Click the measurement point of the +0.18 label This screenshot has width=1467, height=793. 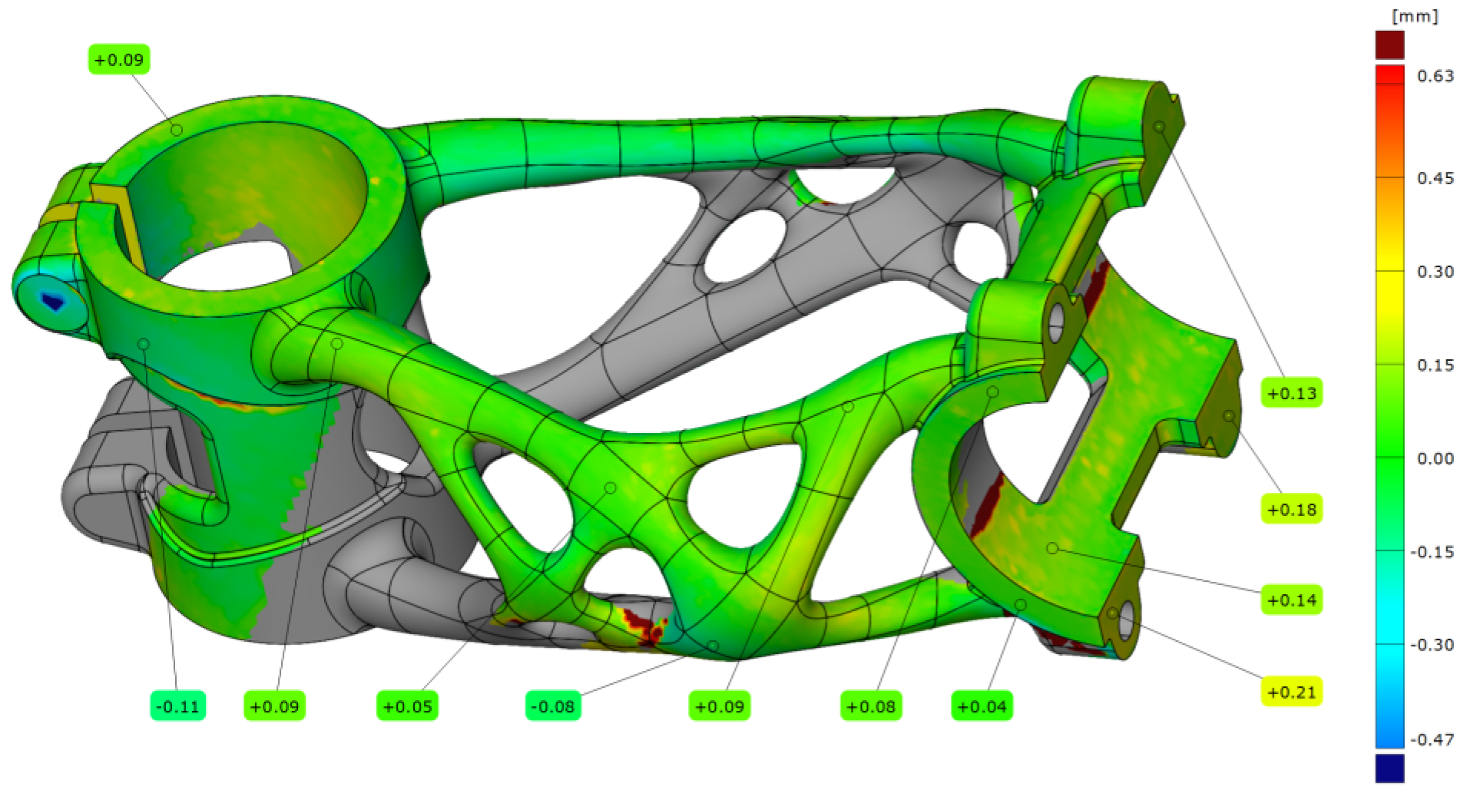coord(1229,416)
